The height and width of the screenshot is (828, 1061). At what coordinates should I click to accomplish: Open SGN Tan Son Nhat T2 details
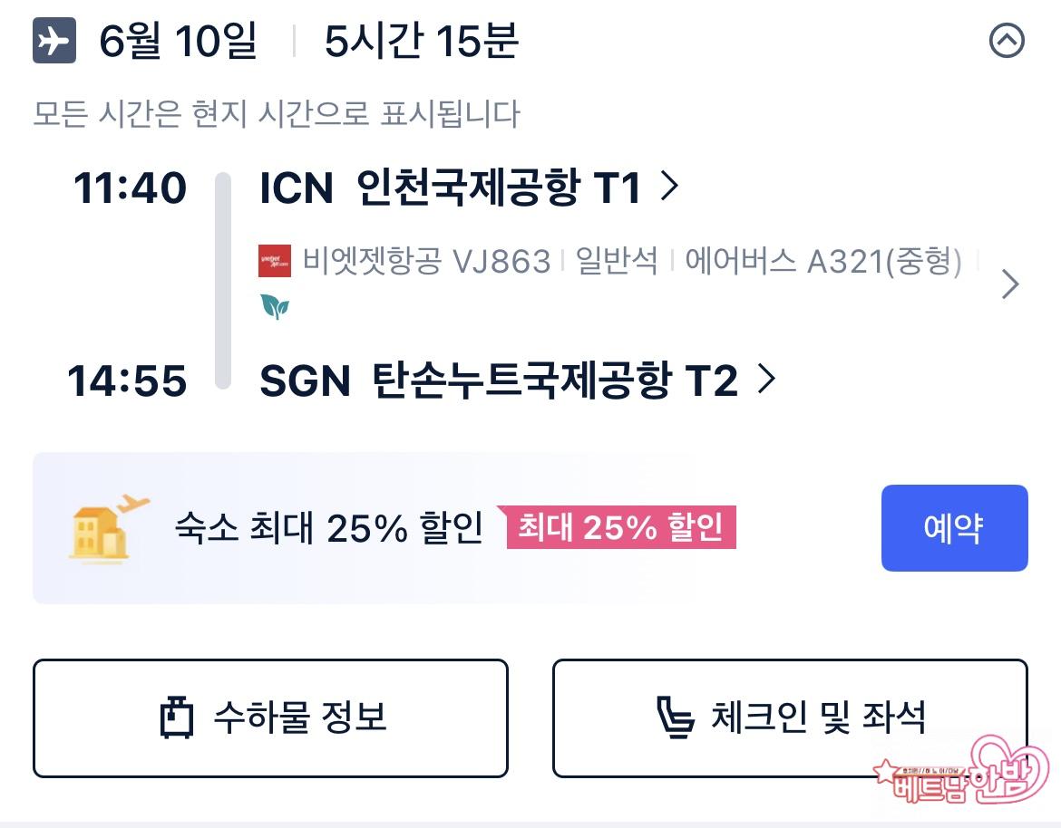tap(499, 380)
